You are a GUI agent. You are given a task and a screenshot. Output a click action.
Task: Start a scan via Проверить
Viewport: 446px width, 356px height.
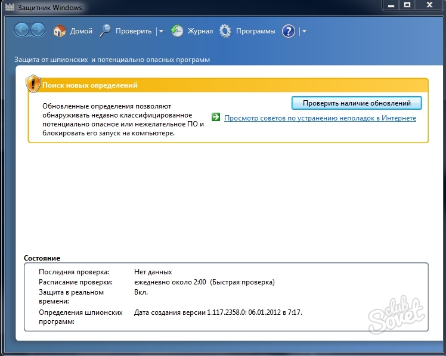coord(134,31)
